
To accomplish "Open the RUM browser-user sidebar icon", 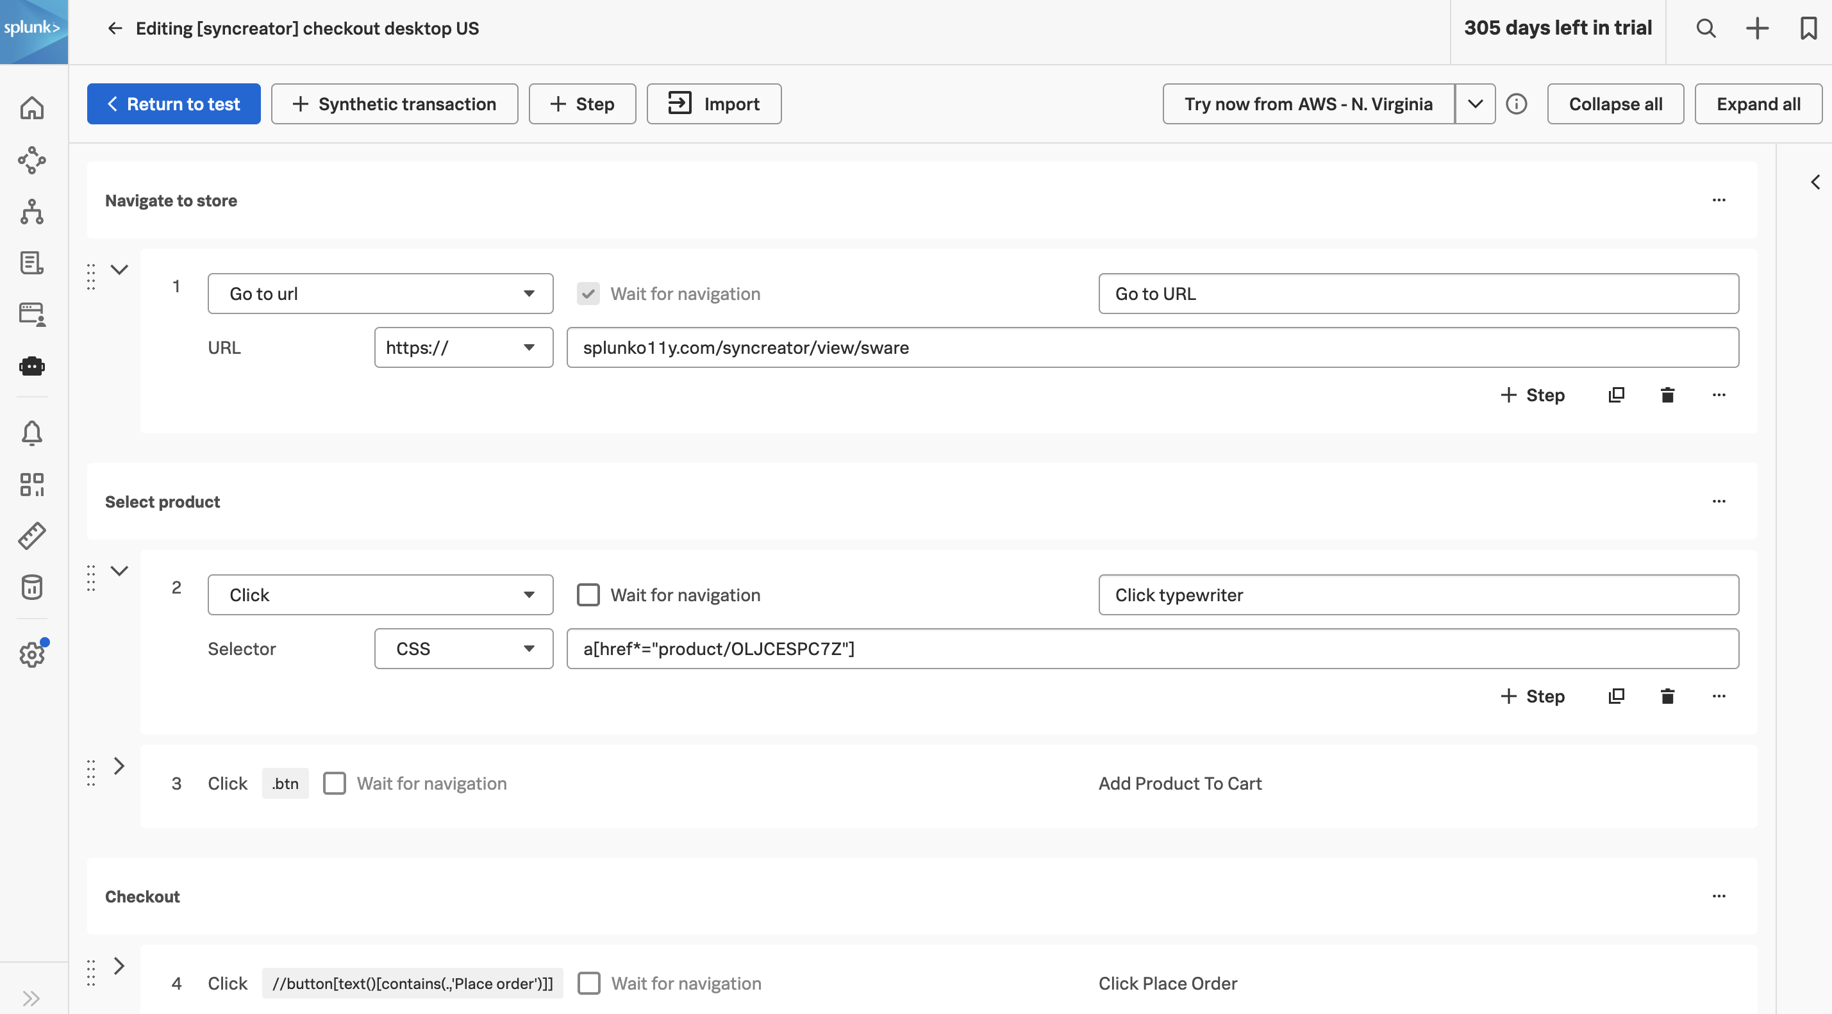I will (32, 314).
